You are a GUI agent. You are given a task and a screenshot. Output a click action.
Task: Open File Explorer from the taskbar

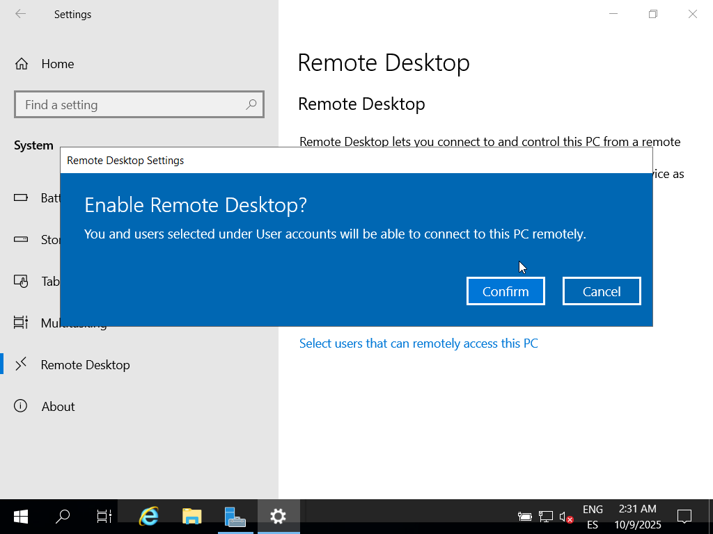(x=191, y=516)
